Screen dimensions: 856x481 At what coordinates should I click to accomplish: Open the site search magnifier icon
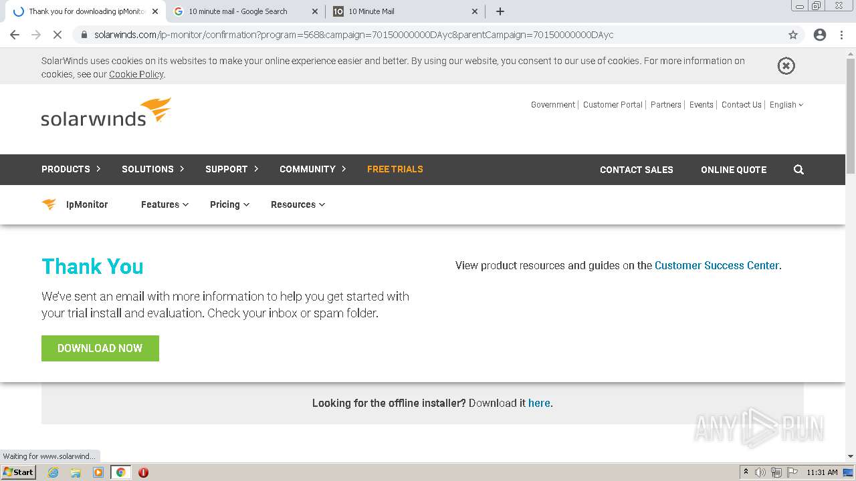(798, 170)
